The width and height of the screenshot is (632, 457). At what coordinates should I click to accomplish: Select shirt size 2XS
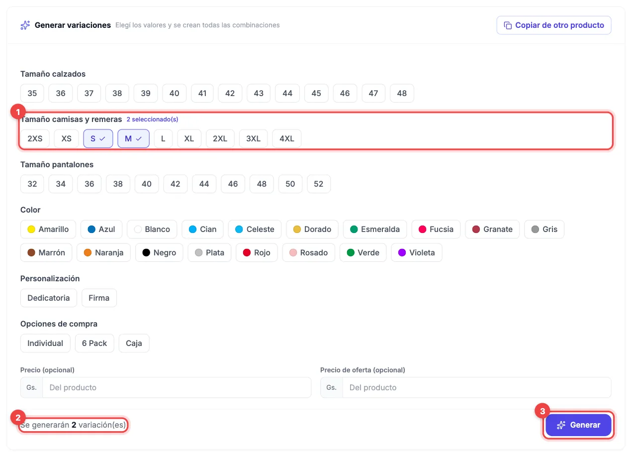click(x=35, y=139)
